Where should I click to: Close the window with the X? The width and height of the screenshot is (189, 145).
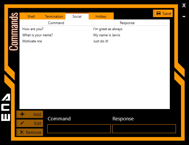184,6
